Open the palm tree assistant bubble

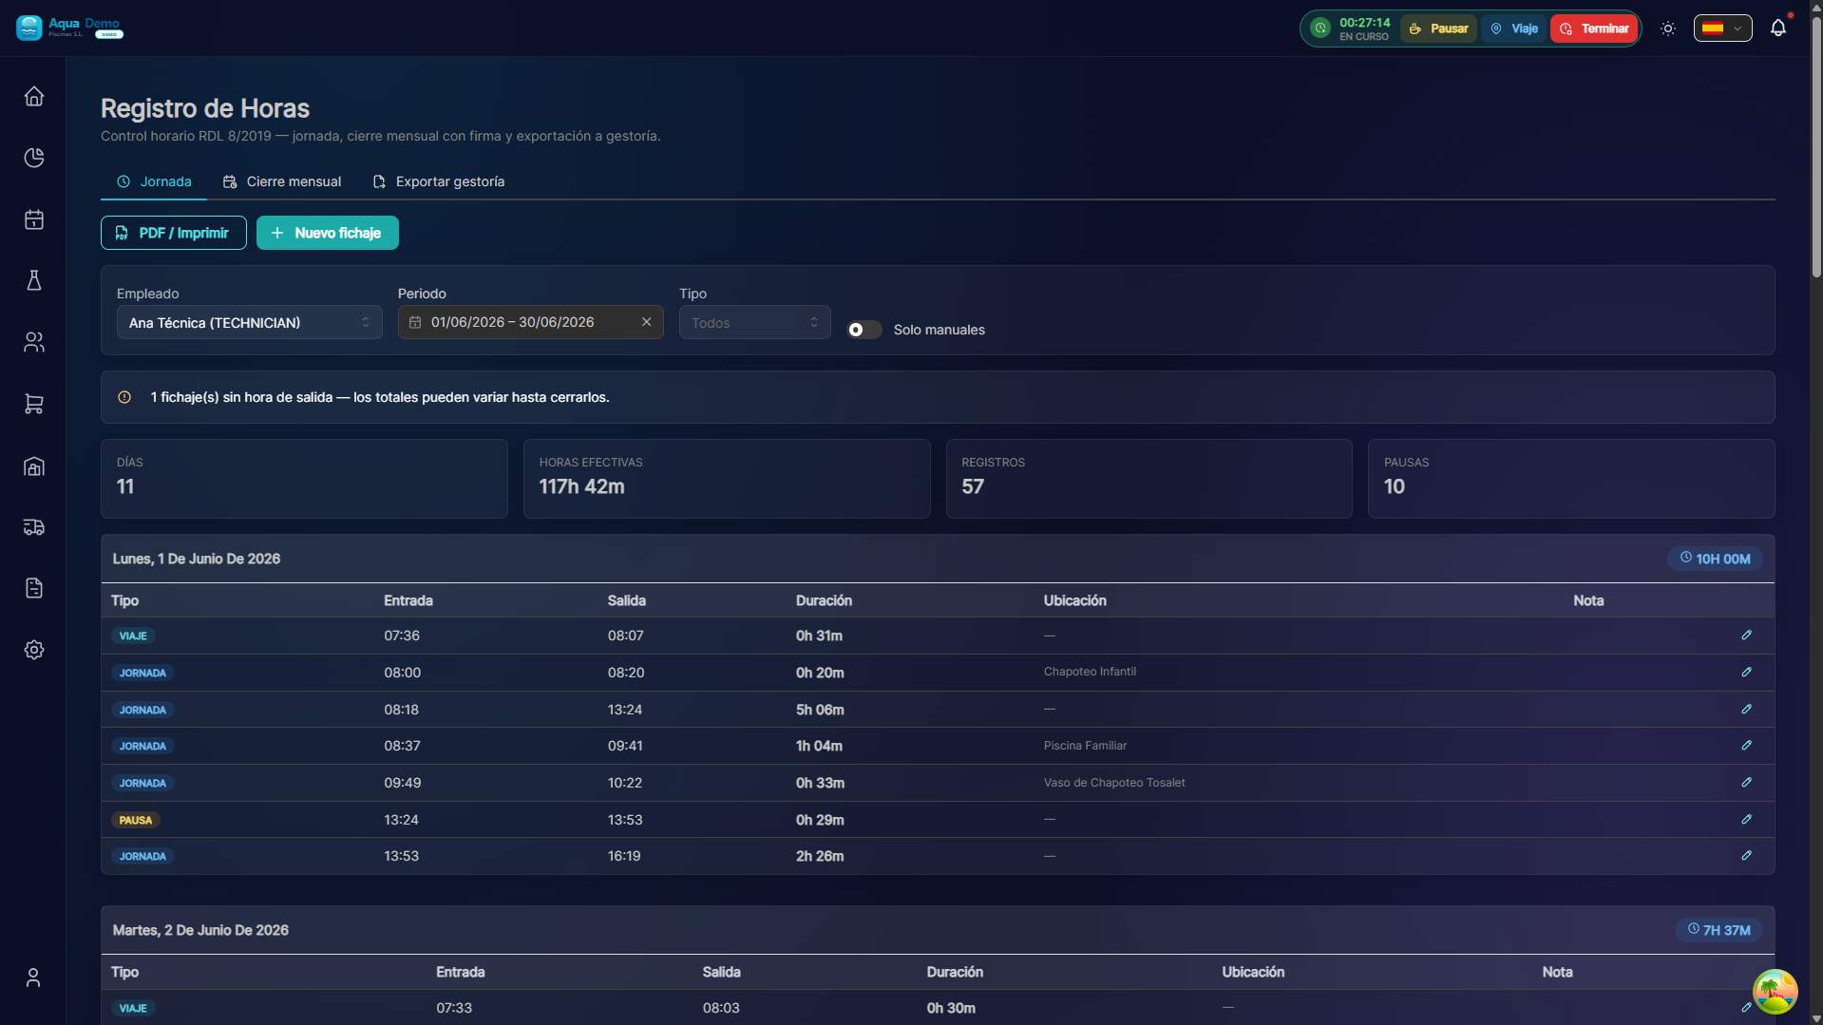pyautogui.click(x=1776, y=992)
